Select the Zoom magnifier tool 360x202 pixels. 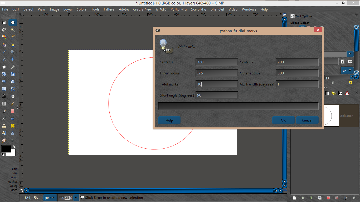point(12,52)
